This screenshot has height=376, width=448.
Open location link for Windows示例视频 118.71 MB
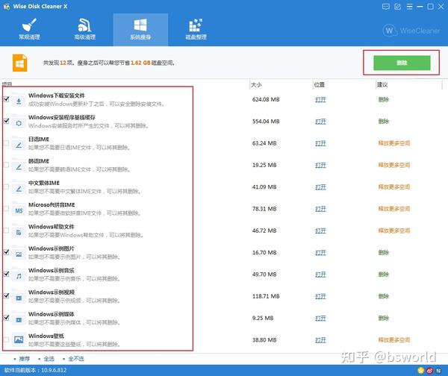(320, 296)
